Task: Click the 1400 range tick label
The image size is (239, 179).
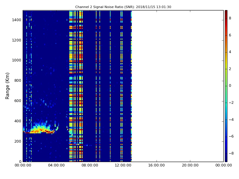Action: (x=17, y=20)
